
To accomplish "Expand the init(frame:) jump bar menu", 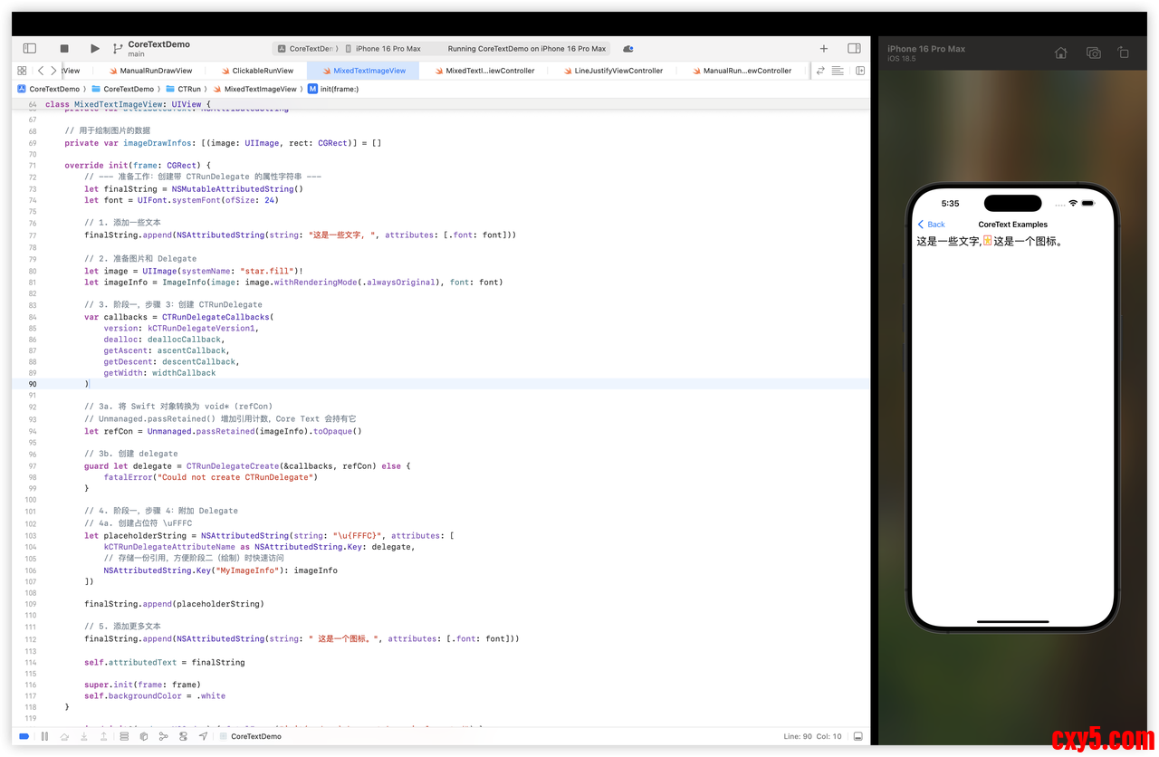I will click(339, 90).
